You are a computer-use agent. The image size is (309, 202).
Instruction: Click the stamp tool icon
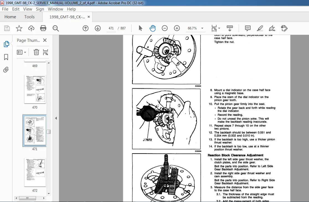(284, 28)
